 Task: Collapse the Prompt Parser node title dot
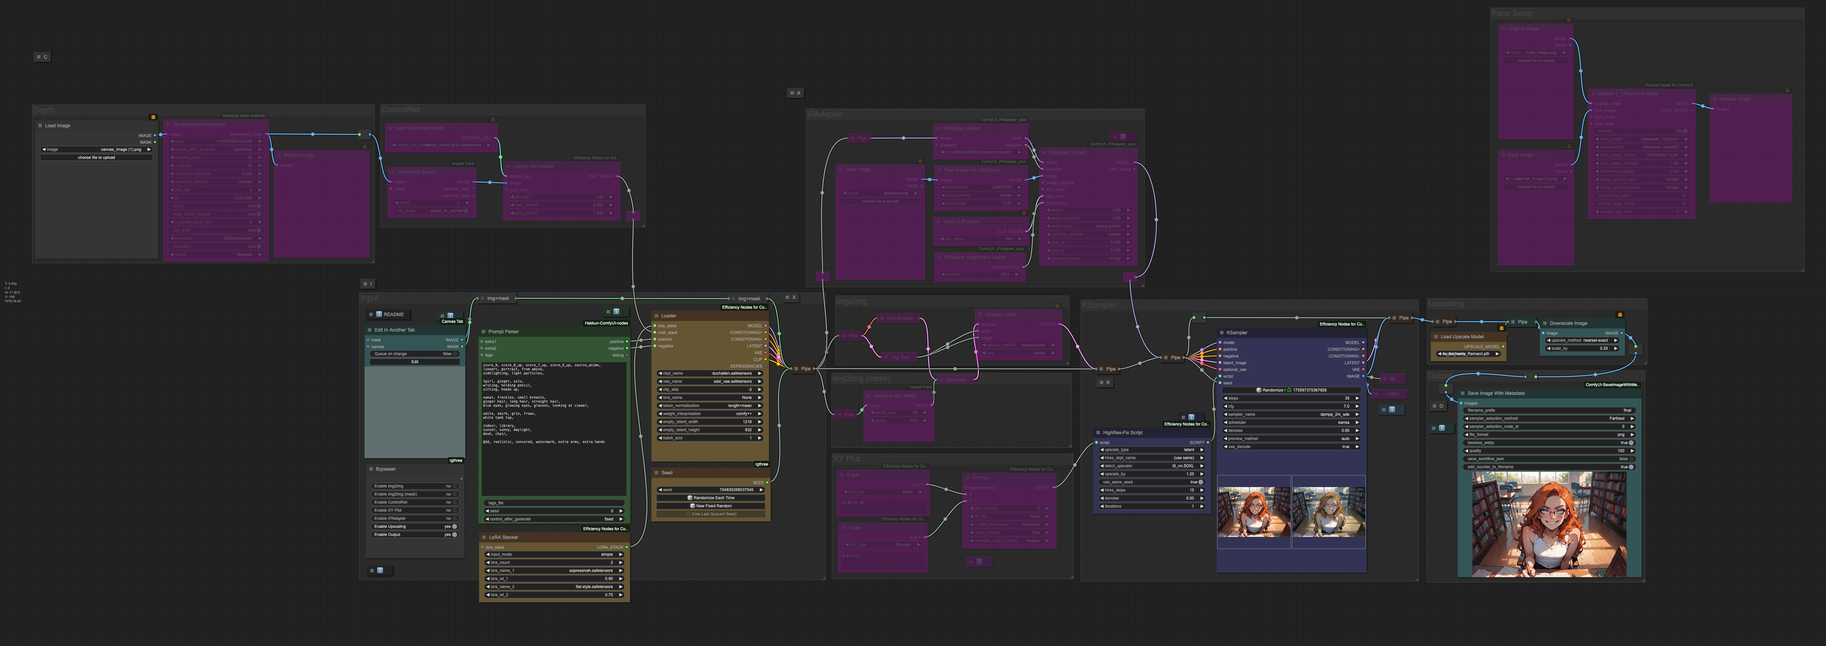[x=483, y=331]
